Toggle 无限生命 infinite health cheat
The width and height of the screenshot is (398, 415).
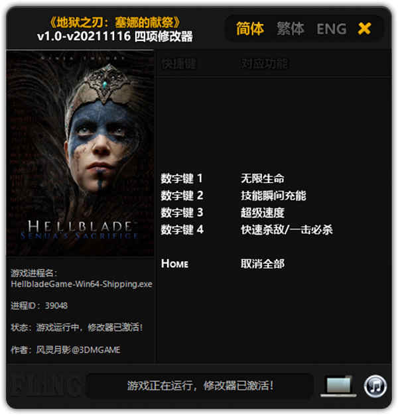click(x=263, y=178)
